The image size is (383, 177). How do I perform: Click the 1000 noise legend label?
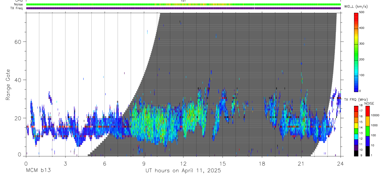374,125
